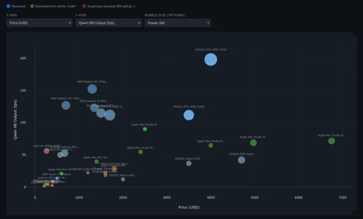Select the NVIDIA Jetson AGX bubble near 3500 USD
Image resolution: width=363 pixels, height=219 pixels.
coord(189,163)
